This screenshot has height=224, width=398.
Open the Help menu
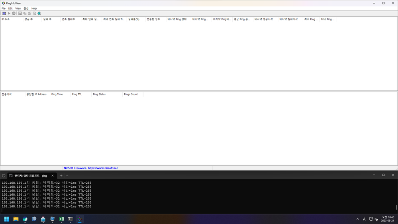pyautogui.click(x=34, y=8)
